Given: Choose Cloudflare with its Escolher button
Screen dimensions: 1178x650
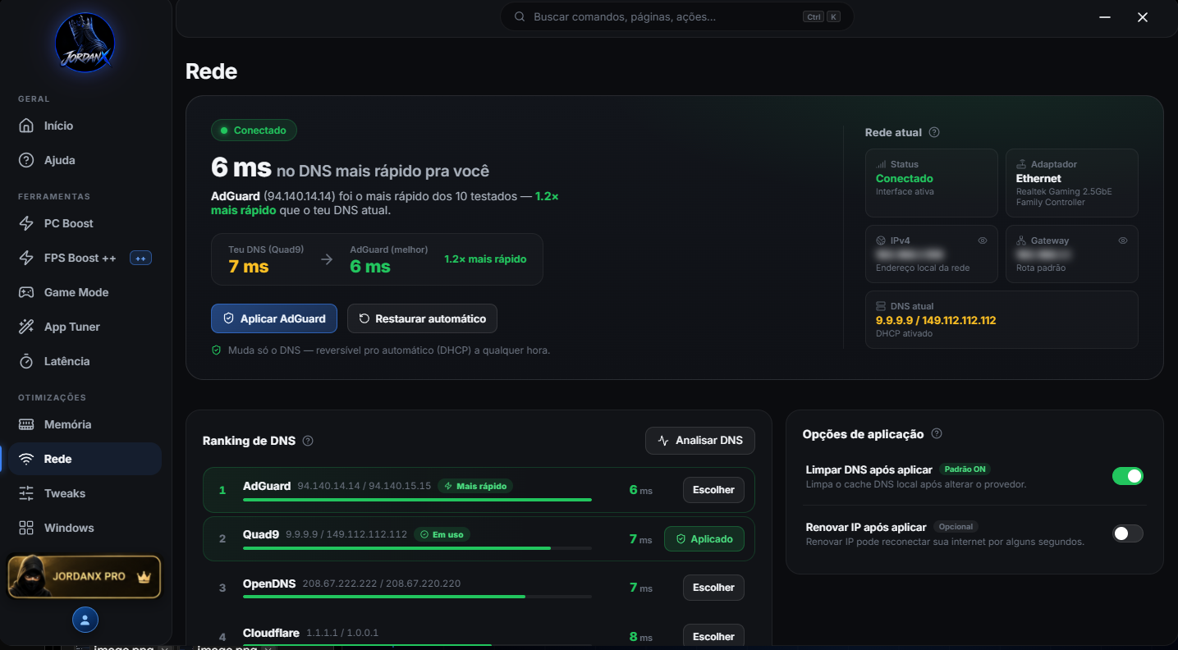Looking at the screenshot, I should click(713, 636).
